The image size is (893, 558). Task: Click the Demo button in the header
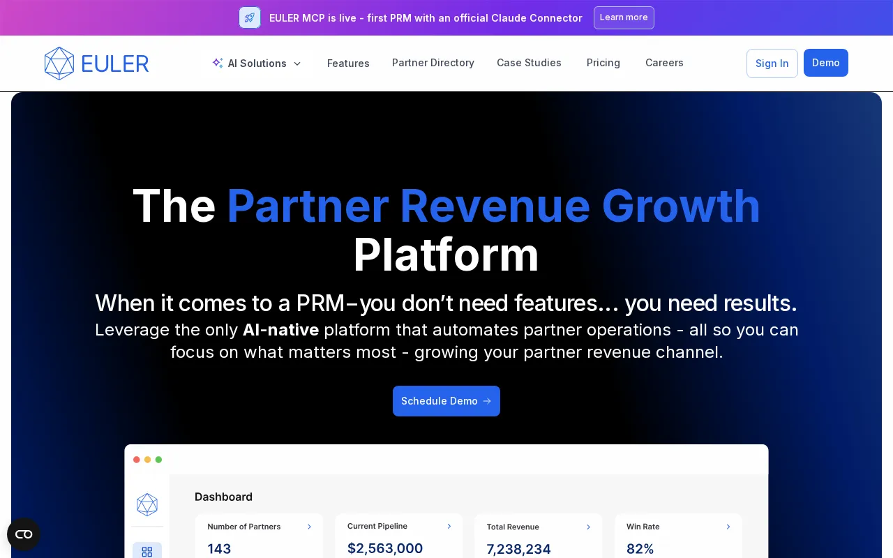point(826,63)
